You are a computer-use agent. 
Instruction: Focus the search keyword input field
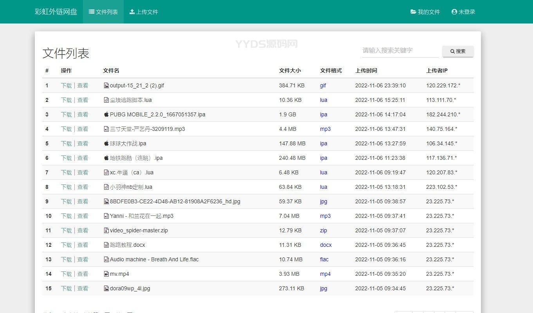400,51
